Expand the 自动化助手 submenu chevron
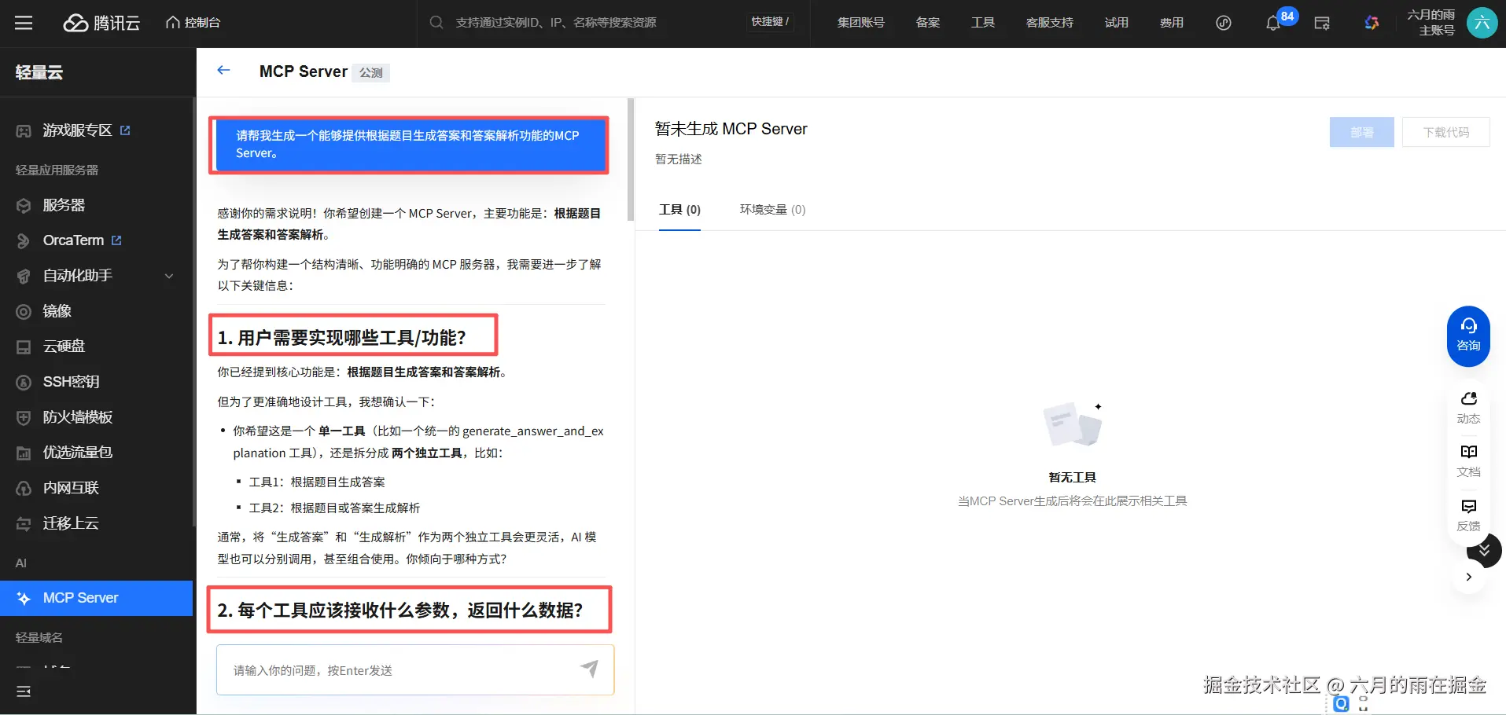The height and width of the screenshot is (715, 1506). [x=169, y=276]
